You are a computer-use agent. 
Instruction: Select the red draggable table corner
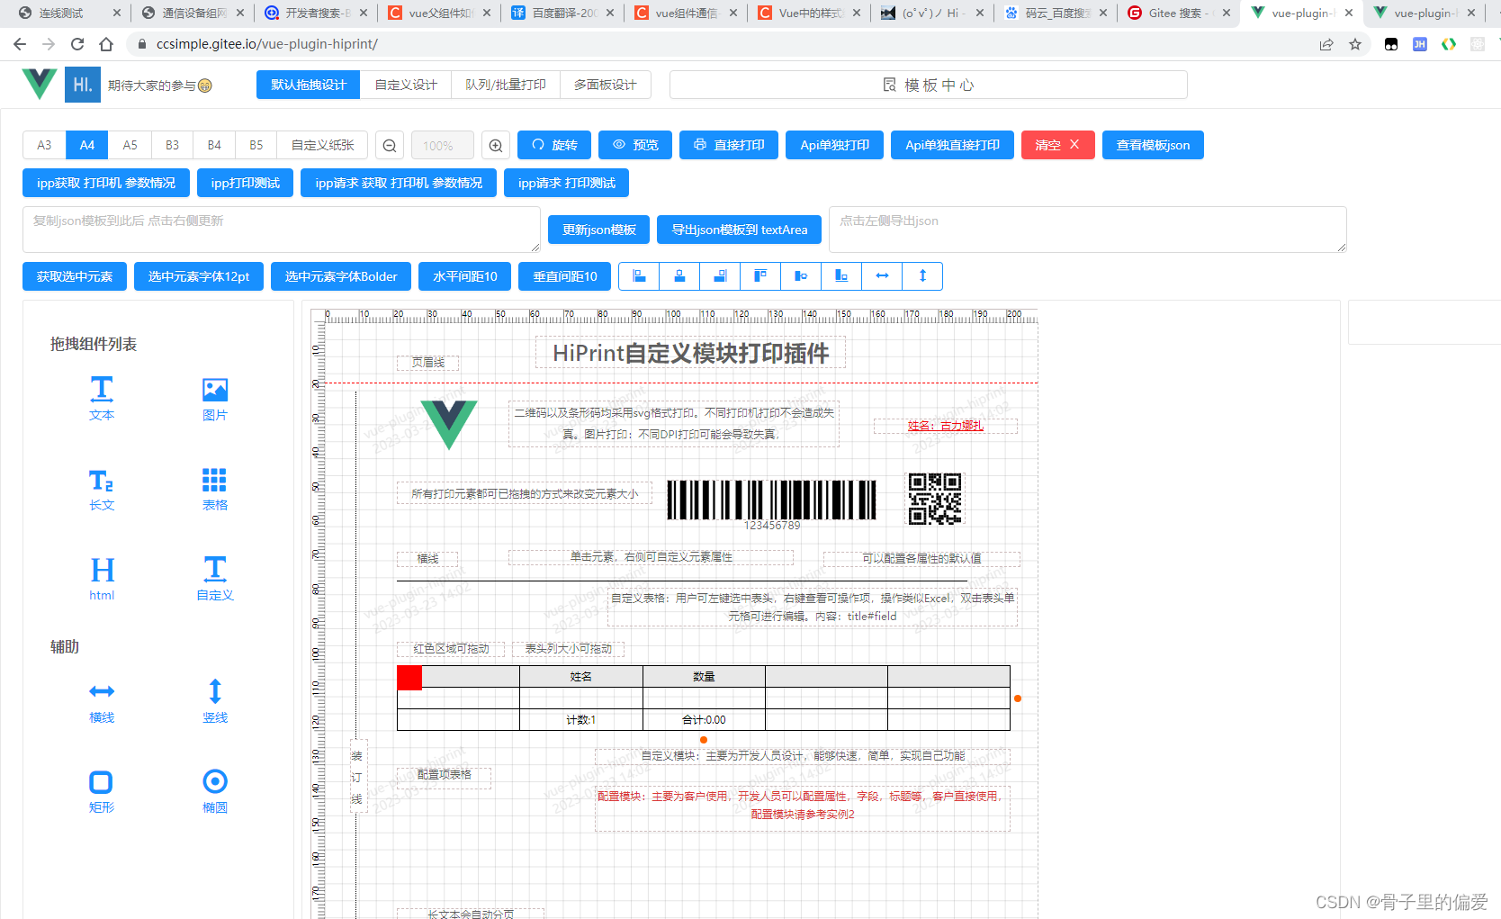click(409, 678)
